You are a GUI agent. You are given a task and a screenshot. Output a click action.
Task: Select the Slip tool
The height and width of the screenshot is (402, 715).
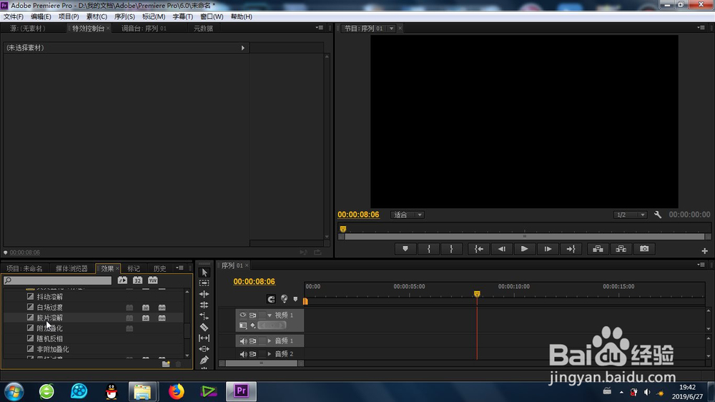pyautogui.click(x=204, y=338)
